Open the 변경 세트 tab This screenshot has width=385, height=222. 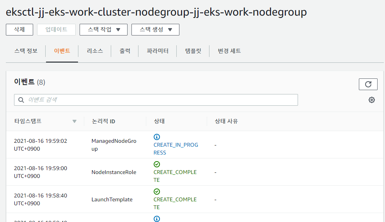point(229,51)
